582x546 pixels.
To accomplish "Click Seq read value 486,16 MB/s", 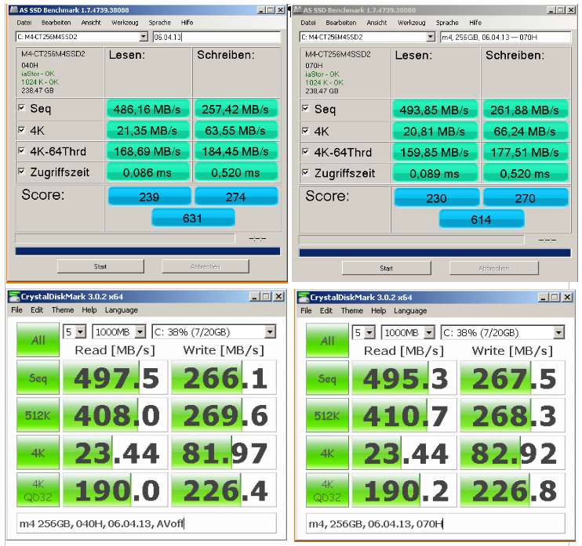I will [x=147, y=109].
